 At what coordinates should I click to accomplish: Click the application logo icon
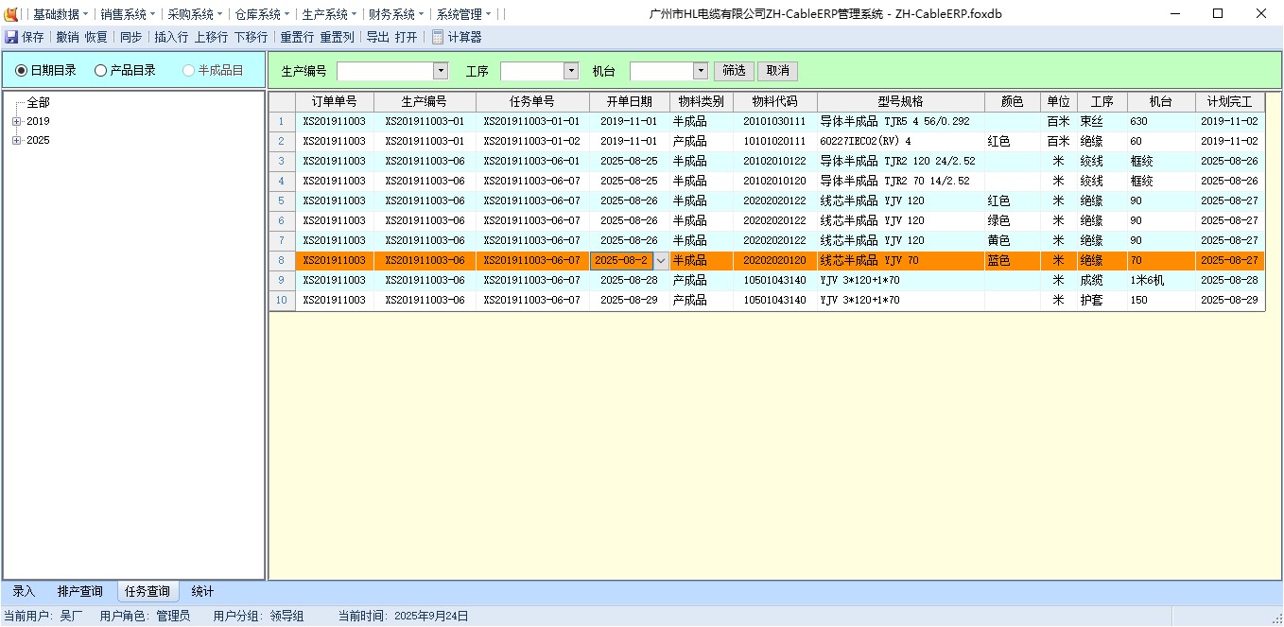pos(11,14)
